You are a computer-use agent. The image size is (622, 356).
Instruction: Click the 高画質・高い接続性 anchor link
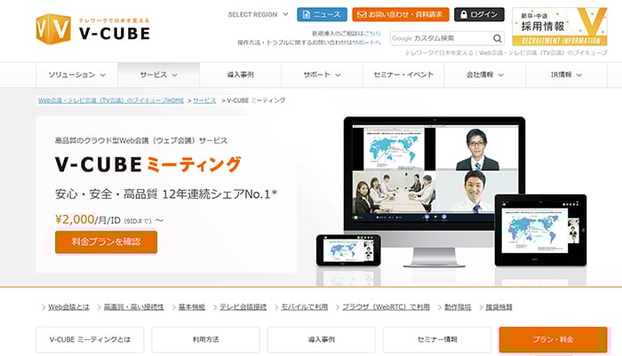(133, 307)
